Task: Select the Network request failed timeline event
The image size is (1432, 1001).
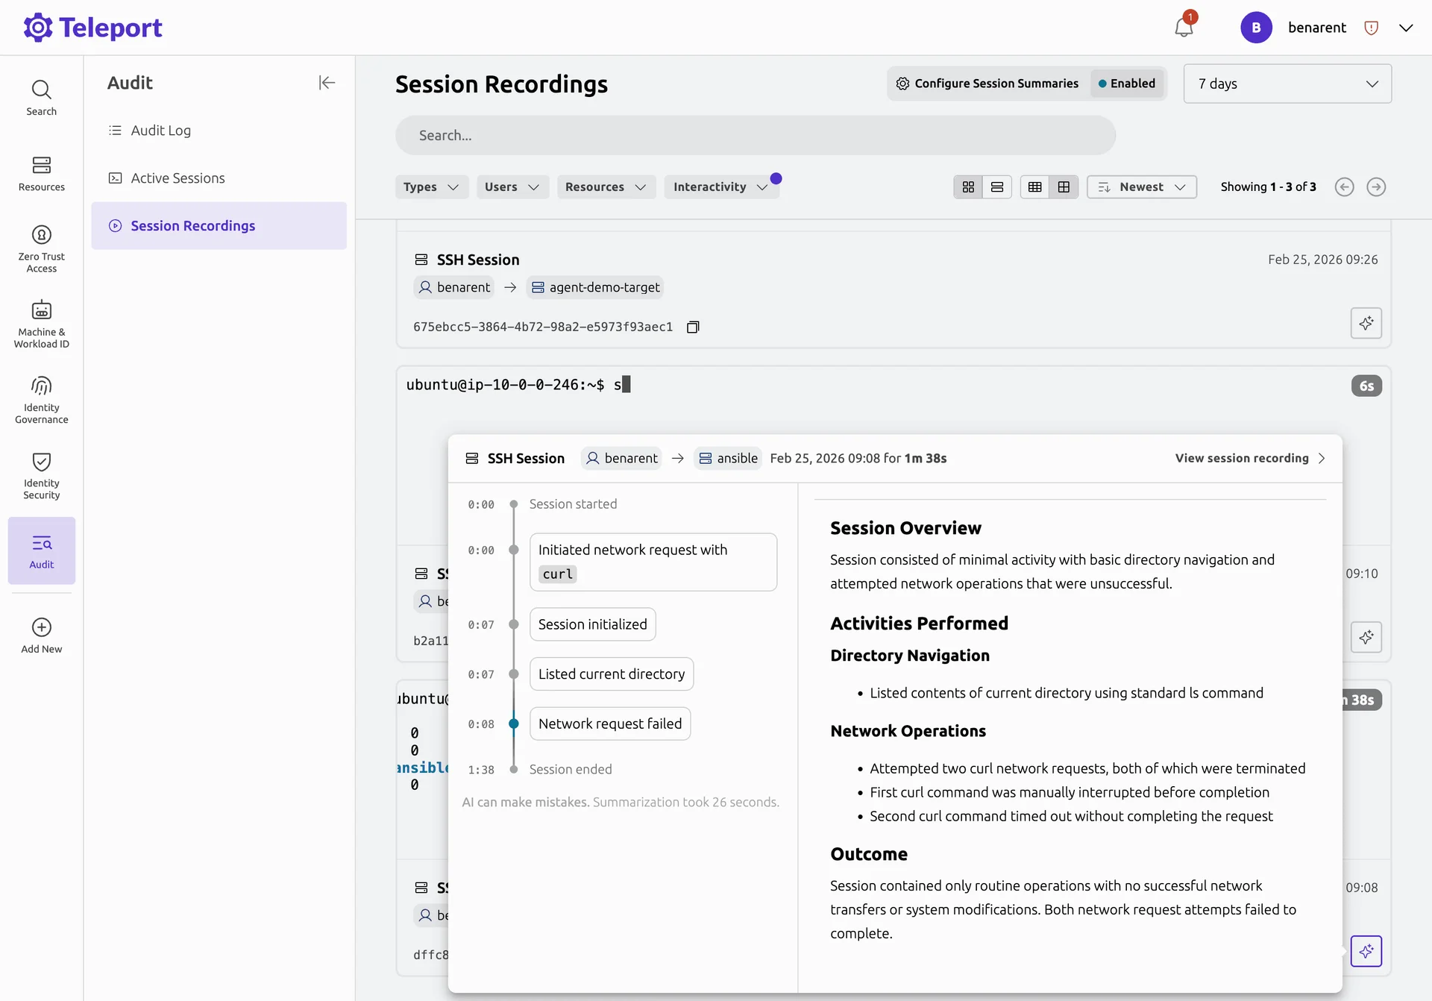Action: [x=610, y=724]
